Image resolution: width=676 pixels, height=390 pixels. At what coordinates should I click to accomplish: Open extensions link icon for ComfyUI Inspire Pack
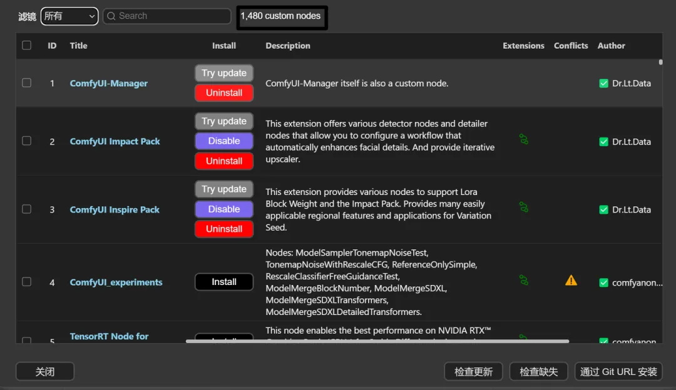[x=523, y=207]
